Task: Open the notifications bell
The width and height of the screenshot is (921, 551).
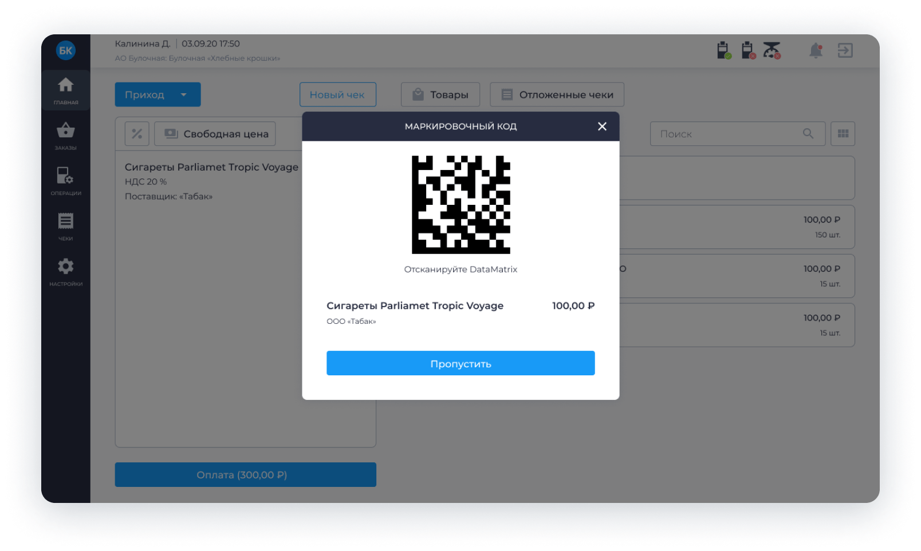Action: (x=816, y=50)
